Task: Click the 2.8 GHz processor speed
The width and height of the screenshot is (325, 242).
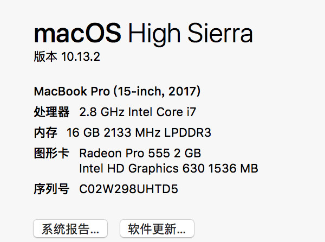Action: (102, 112)
